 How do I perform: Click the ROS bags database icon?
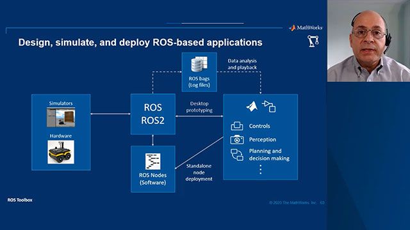pyautogui.click(x=199, y=64)
